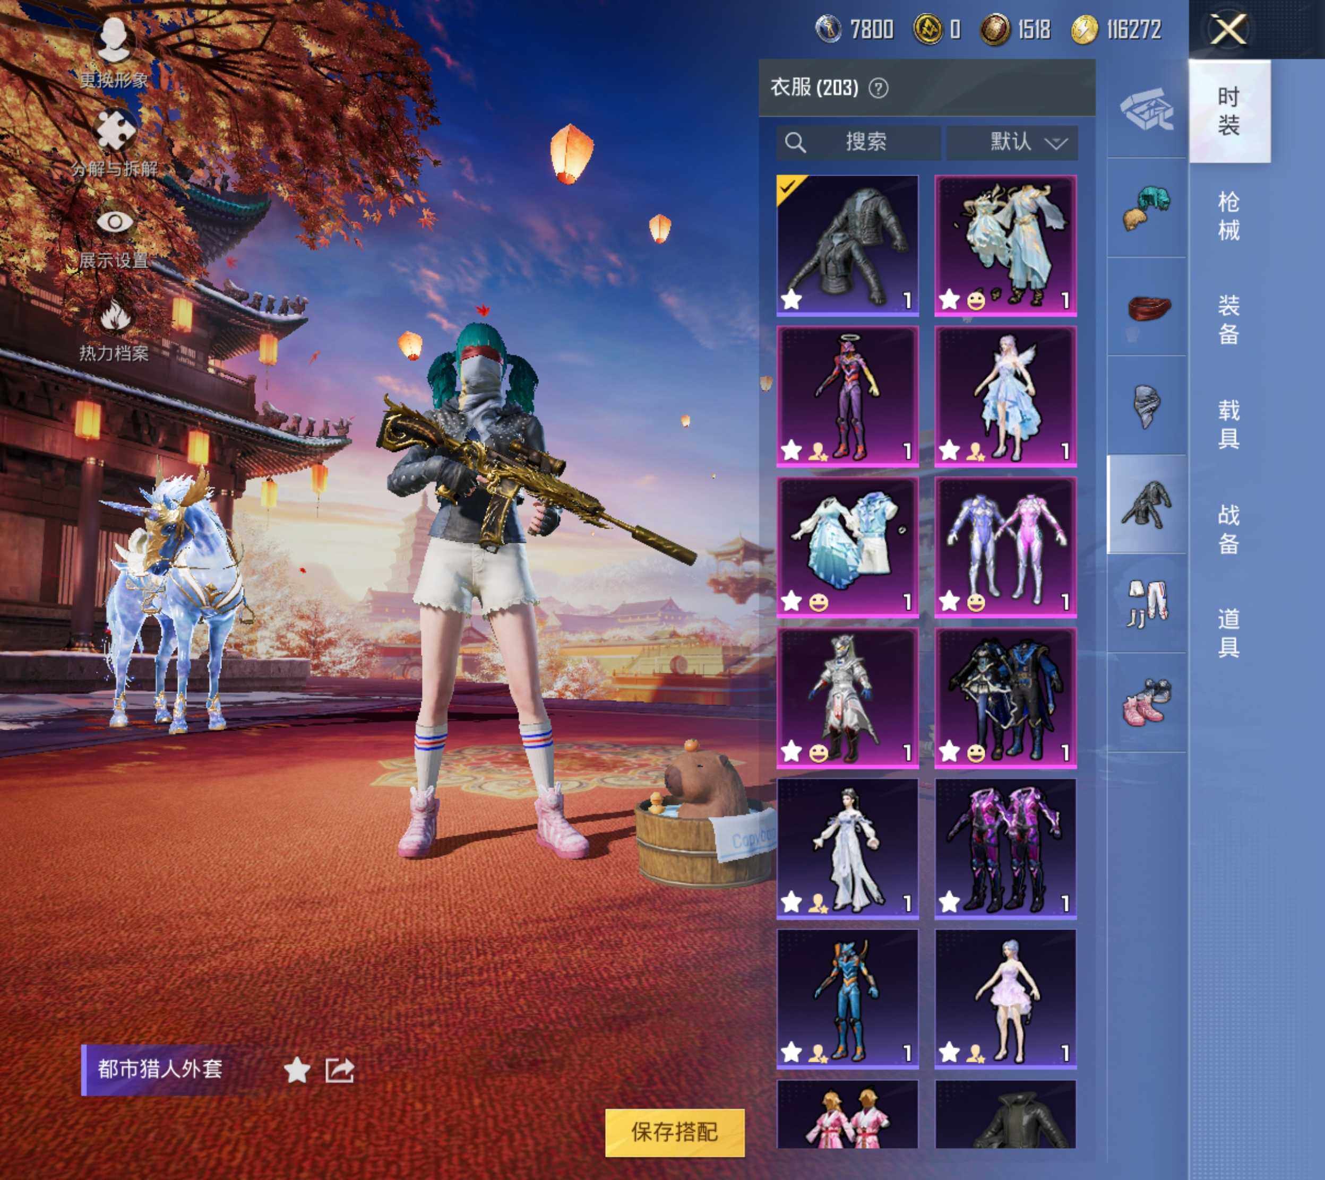Select the magenta black armor pair thumbnail
1325x1180 pixels.
coord(1006,849)
